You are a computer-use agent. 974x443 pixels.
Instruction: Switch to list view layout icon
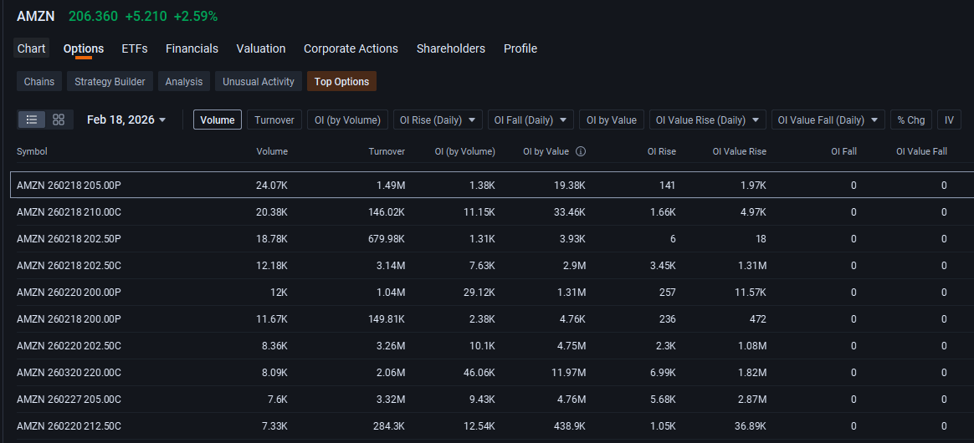[32, 120]
